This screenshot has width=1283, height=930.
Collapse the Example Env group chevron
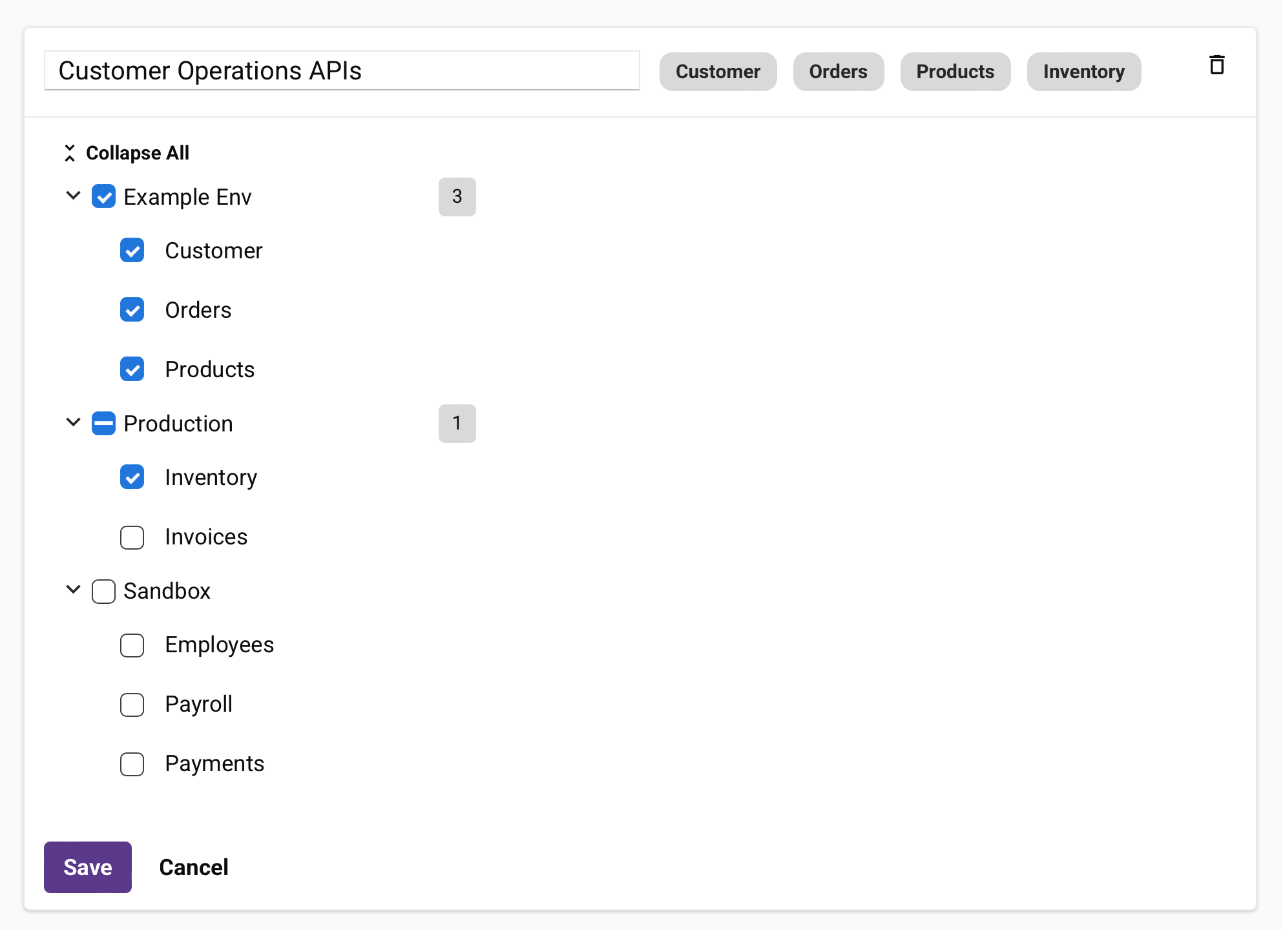74,195
